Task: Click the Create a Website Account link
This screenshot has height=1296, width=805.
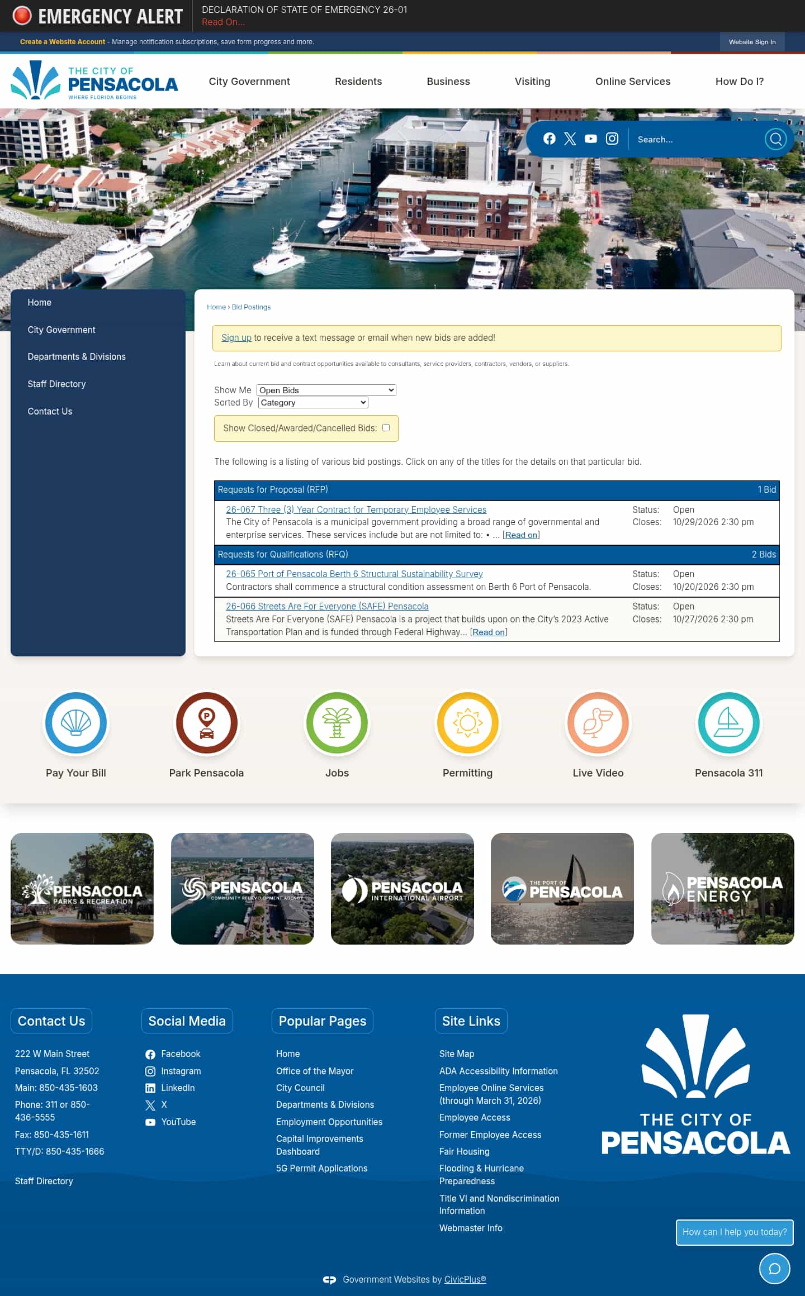Action: coord(63,42)
